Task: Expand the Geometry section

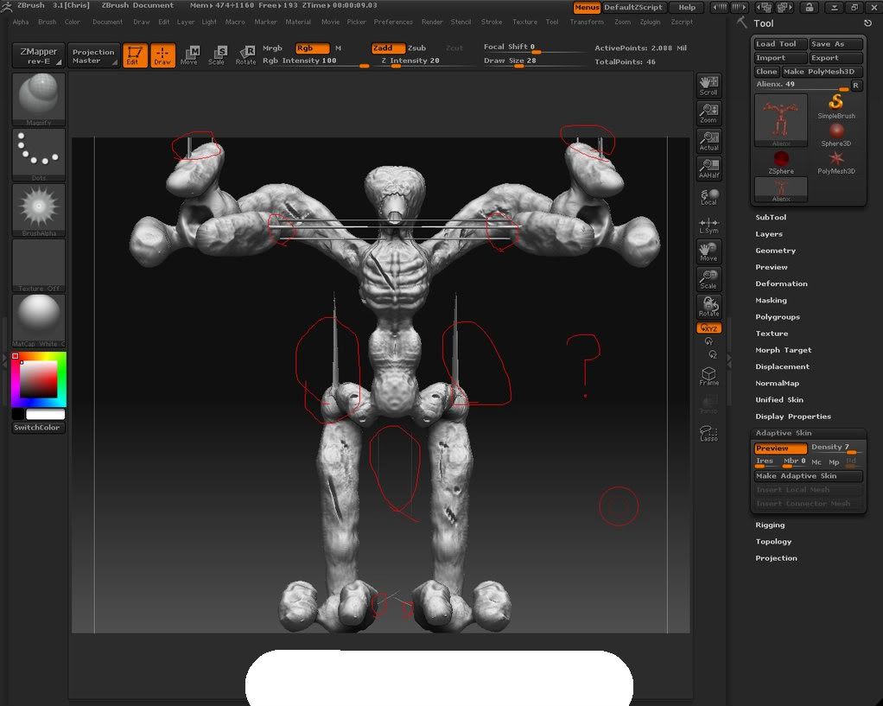Action: point(775,251)
